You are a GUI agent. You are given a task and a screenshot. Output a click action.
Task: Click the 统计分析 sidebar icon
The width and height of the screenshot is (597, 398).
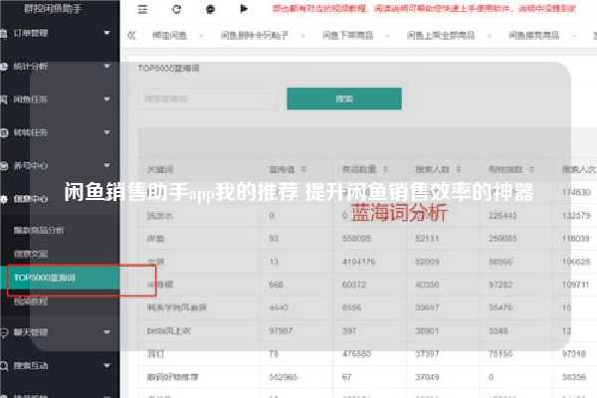tap(6, 67)
